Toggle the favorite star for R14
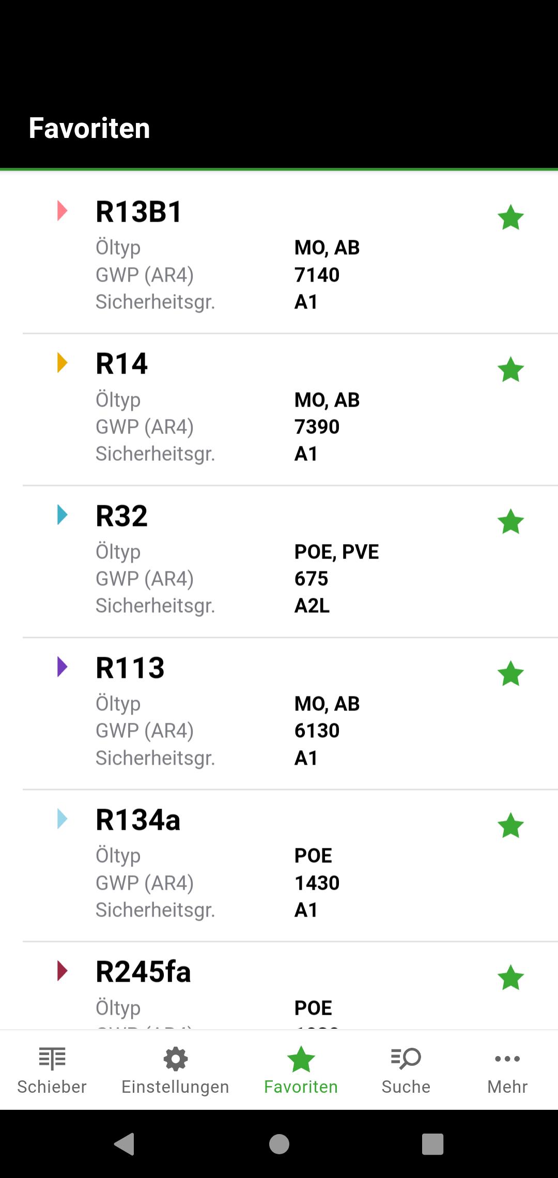 [x=510, y=369]
